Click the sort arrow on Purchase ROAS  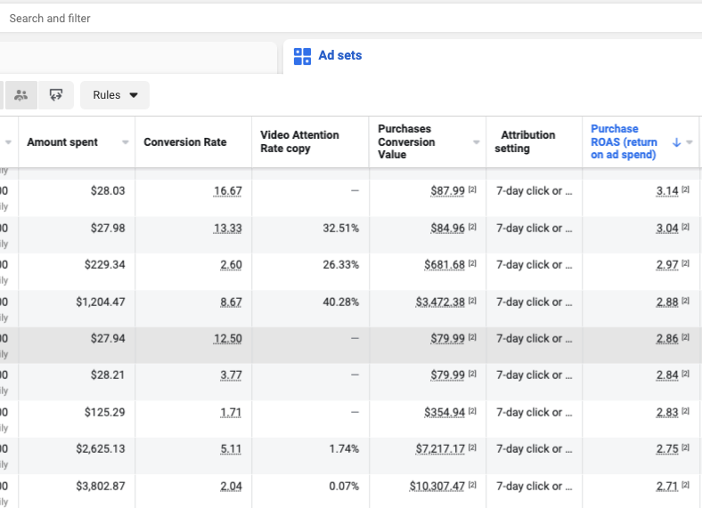676,142
